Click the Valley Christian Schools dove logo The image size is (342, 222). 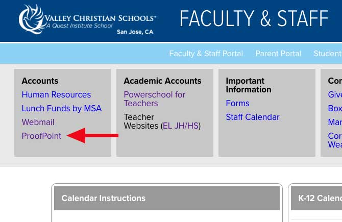coord(30,19)
